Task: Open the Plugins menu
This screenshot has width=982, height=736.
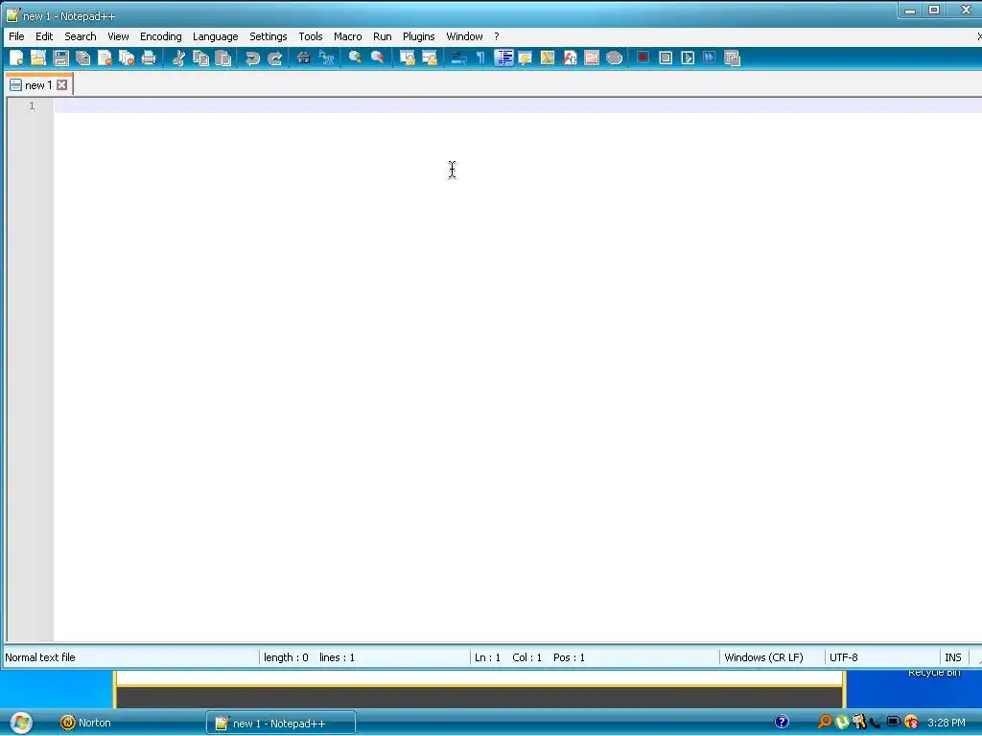Action: coord(418,36)
